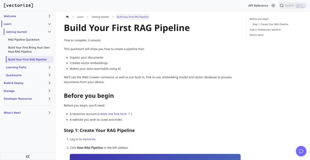Viewport: 310px width, 160px height.
Task: Click the search magnifier icon
Action: [282, 5]
